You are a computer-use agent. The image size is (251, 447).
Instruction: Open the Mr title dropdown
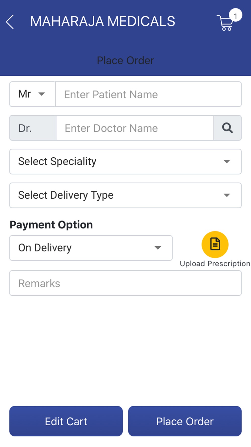(x=32, y=94)
